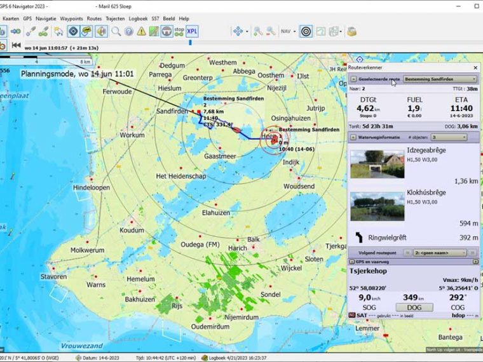
Task: Open the Beeld menu
Action: point(169,18)
